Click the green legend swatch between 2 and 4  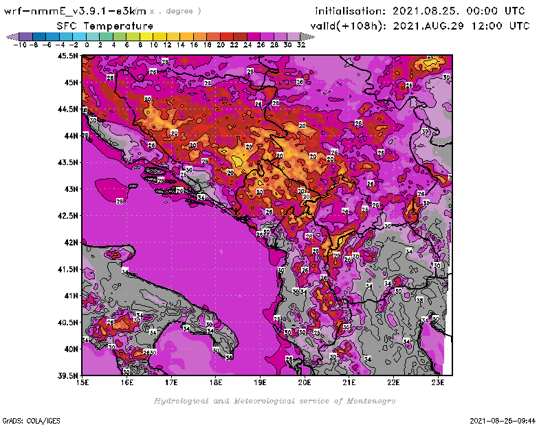(107, 36)
